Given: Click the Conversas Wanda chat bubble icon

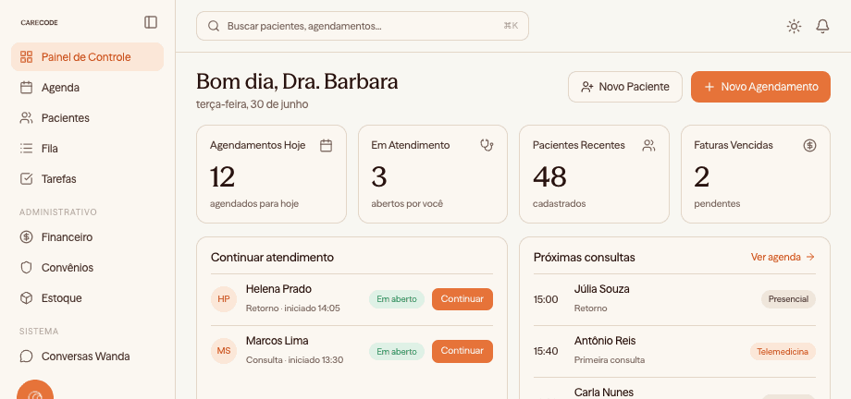Looking at the screenshot, I should click(26, 357).
